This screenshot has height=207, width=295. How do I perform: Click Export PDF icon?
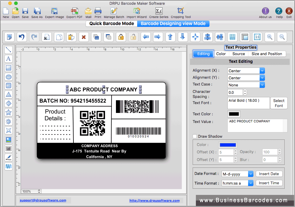[75, 11]
